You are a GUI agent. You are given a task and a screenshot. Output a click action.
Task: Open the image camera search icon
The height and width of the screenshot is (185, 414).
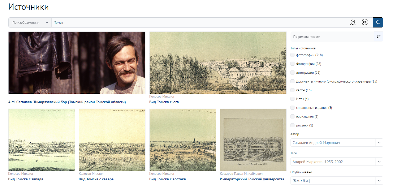coord(365,22)
